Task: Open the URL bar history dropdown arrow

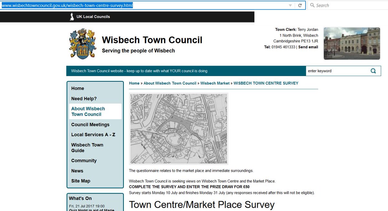Action: pyautogui.click(x=290, y=6)
